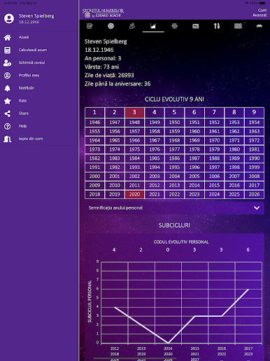Open the arrows sliders tab icon
This screenshot has height=361, width=270.
pos(217,26)
